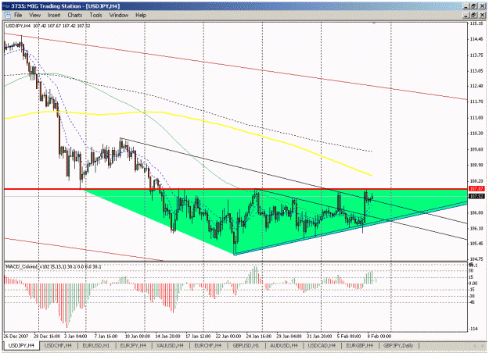Click the 26 Dec 2007 date label

pos(16,337)
